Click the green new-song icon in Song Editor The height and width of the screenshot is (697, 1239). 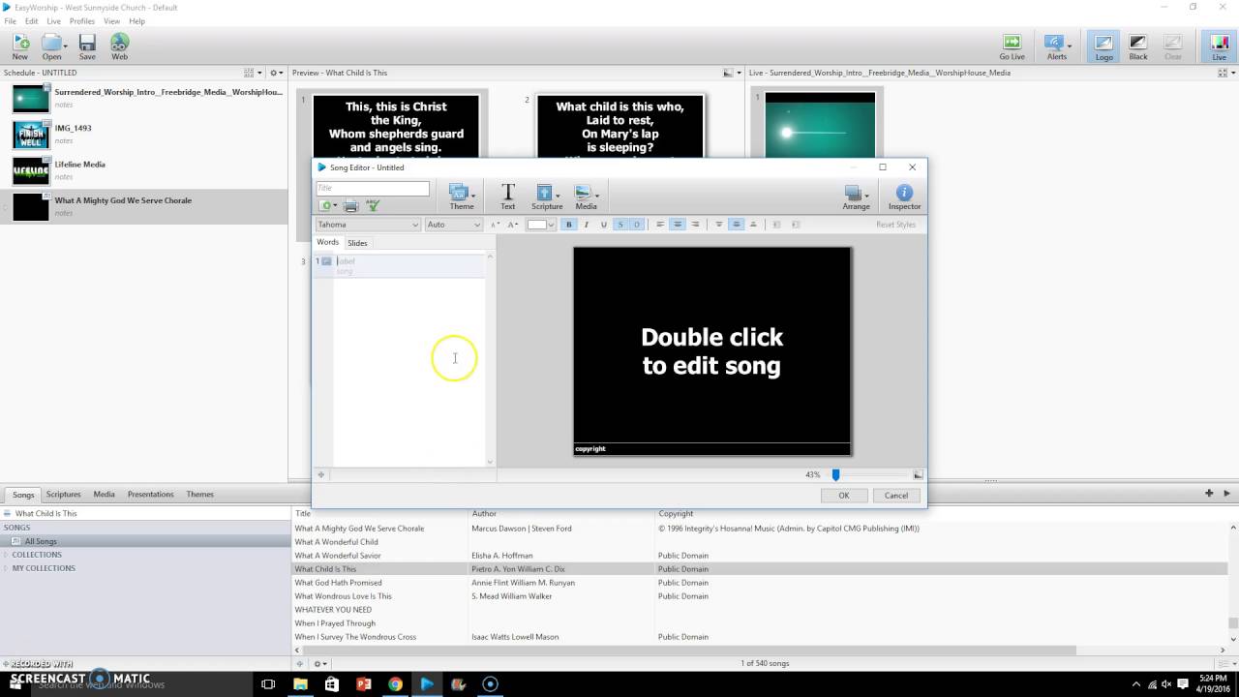325,206
